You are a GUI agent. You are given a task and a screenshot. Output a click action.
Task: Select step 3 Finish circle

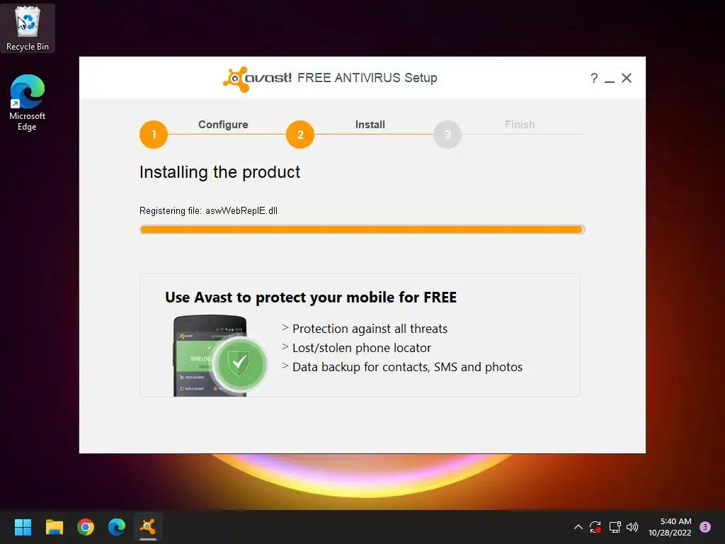point(447,135)
